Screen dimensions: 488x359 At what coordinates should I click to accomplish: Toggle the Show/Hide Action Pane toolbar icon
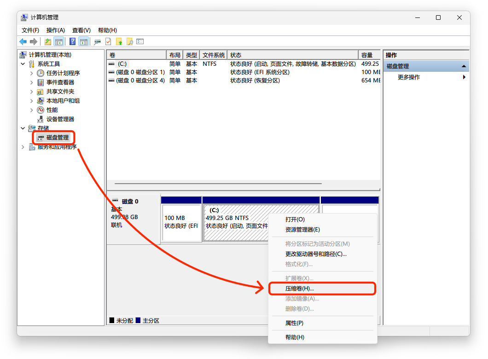click(83, 42)
